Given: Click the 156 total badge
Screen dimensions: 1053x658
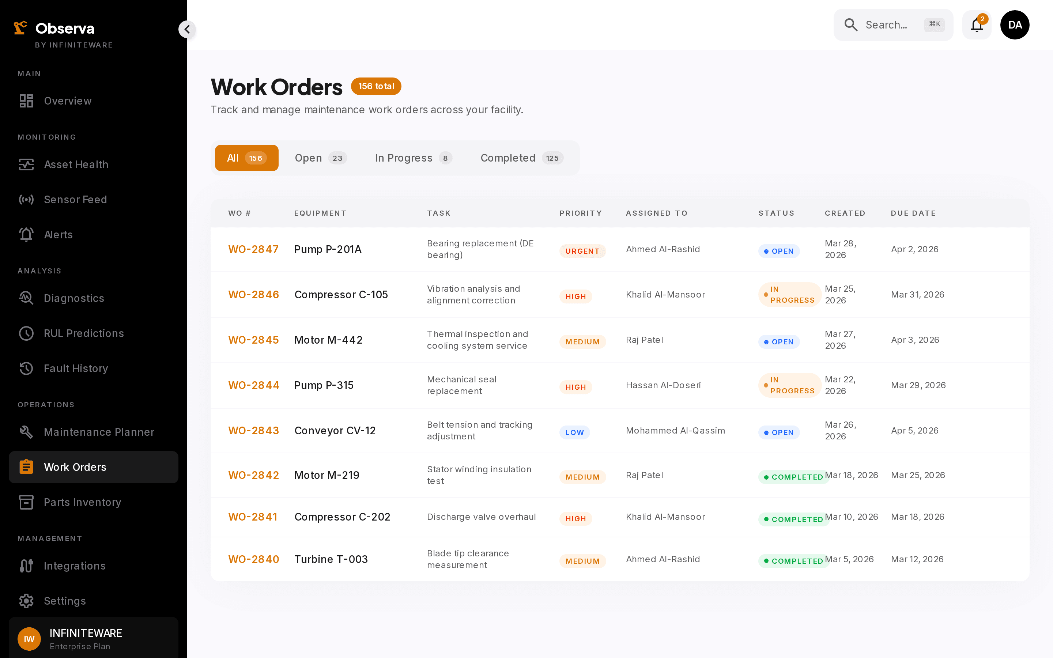Looking at the screenshot, I should tap(376, 86).
